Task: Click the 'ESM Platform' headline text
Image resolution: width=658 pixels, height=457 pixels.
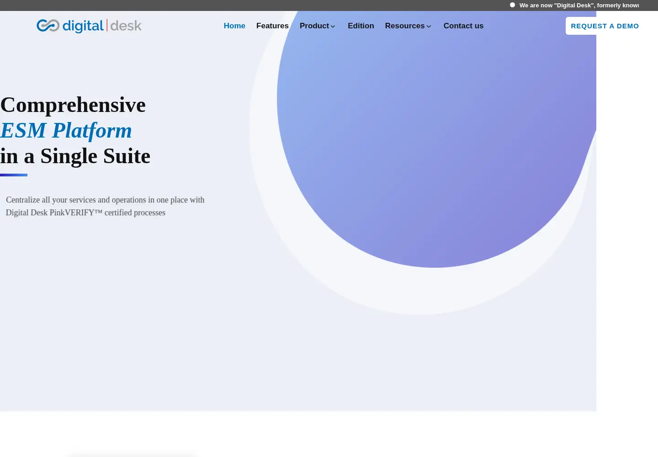Action: (x=66, y=131)
